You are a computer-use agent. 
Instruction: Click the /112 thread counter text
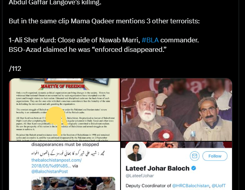coord(15,68)
